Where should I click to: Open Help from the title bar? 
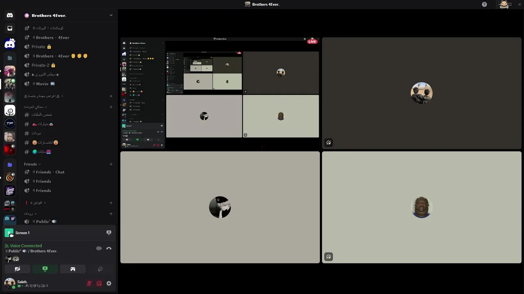pyautogui.click(x=484, y=4)
